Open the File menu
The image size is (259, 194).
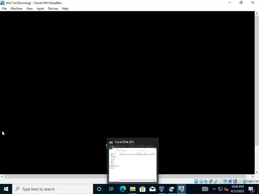pyautogui.click(x=4, y=9)
